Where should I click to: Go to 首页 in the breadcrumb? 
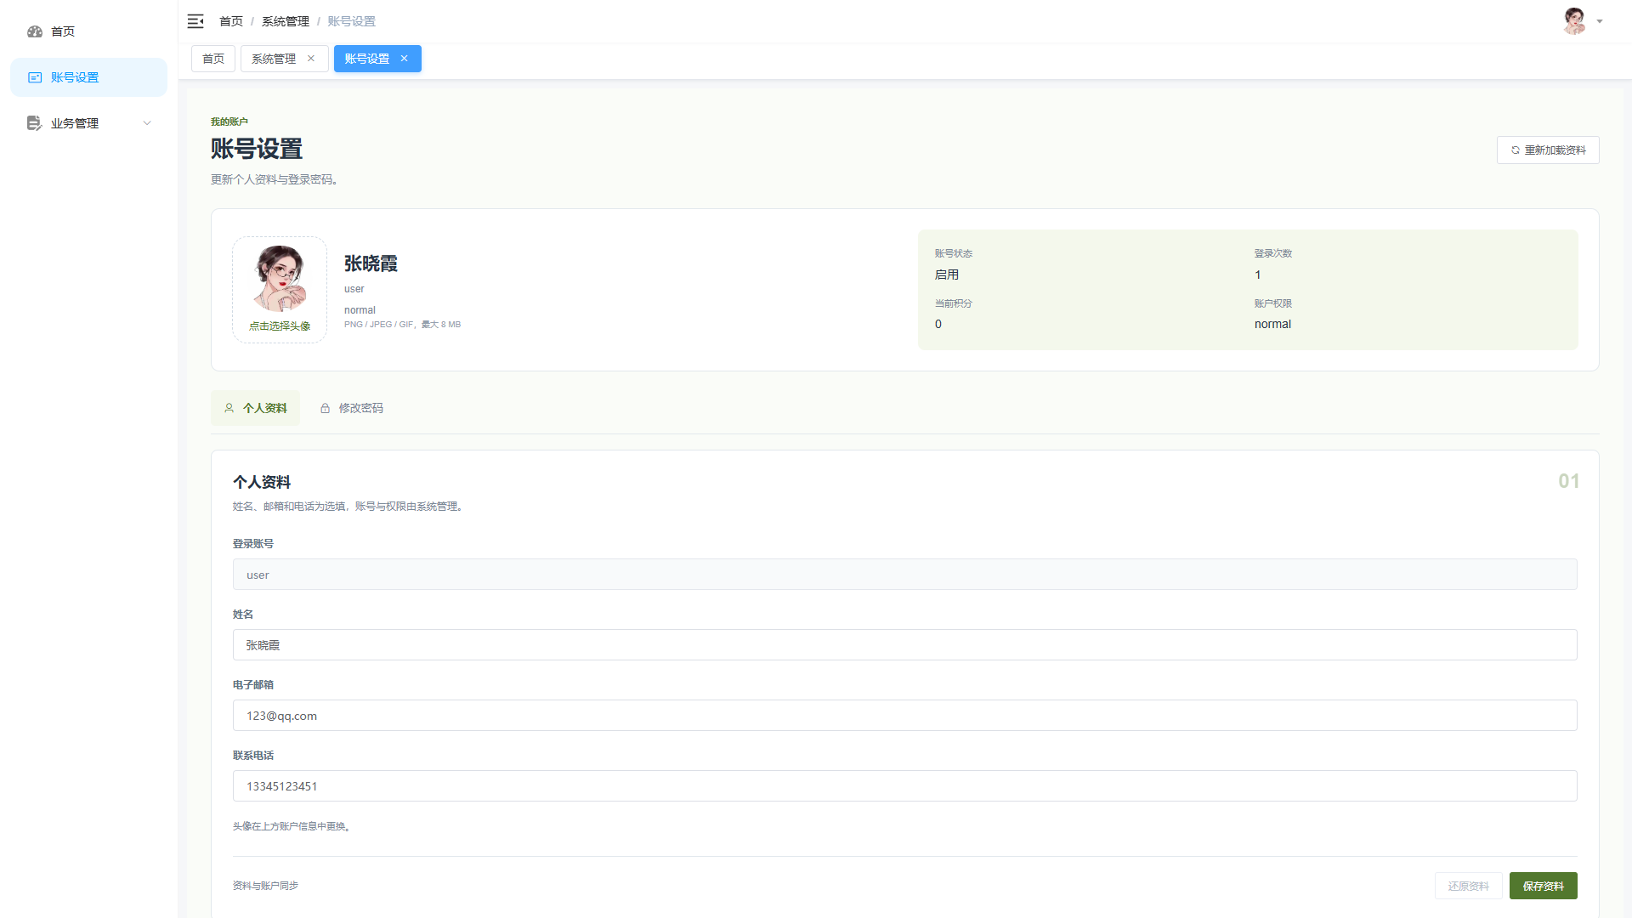(231, 21)
